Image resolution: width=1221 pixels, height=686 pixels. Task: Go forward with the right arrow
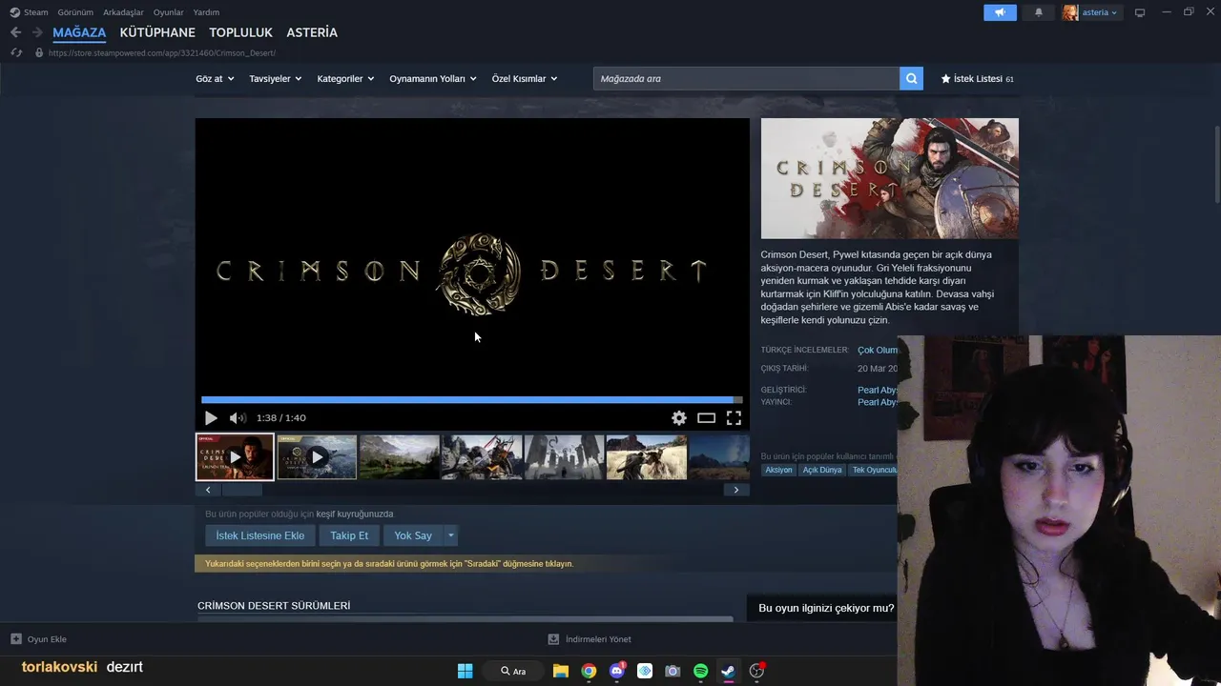37,32
